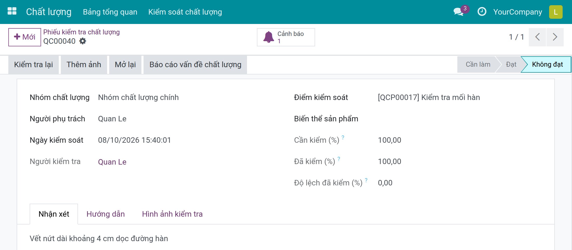The width and height of the screenshot is (572, 250).
Task: Select the Không đạt status stage
Action: coord(547,64)
